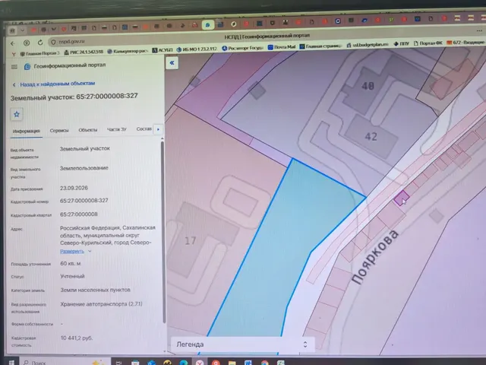Open the АСУБП bookmark
The image size is (486, 365).
[x=163, y=50]
